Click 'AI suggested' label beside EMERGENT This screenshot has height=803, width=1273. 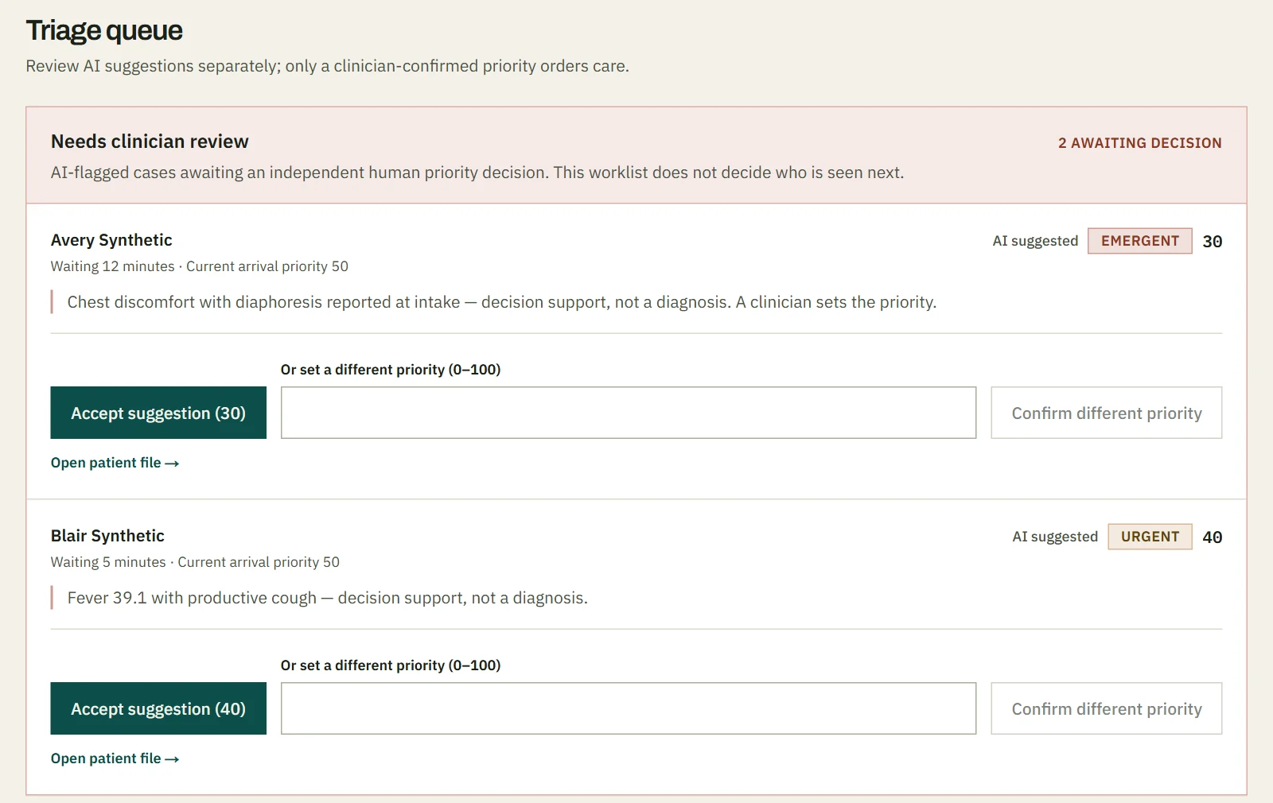(1035, 241)
